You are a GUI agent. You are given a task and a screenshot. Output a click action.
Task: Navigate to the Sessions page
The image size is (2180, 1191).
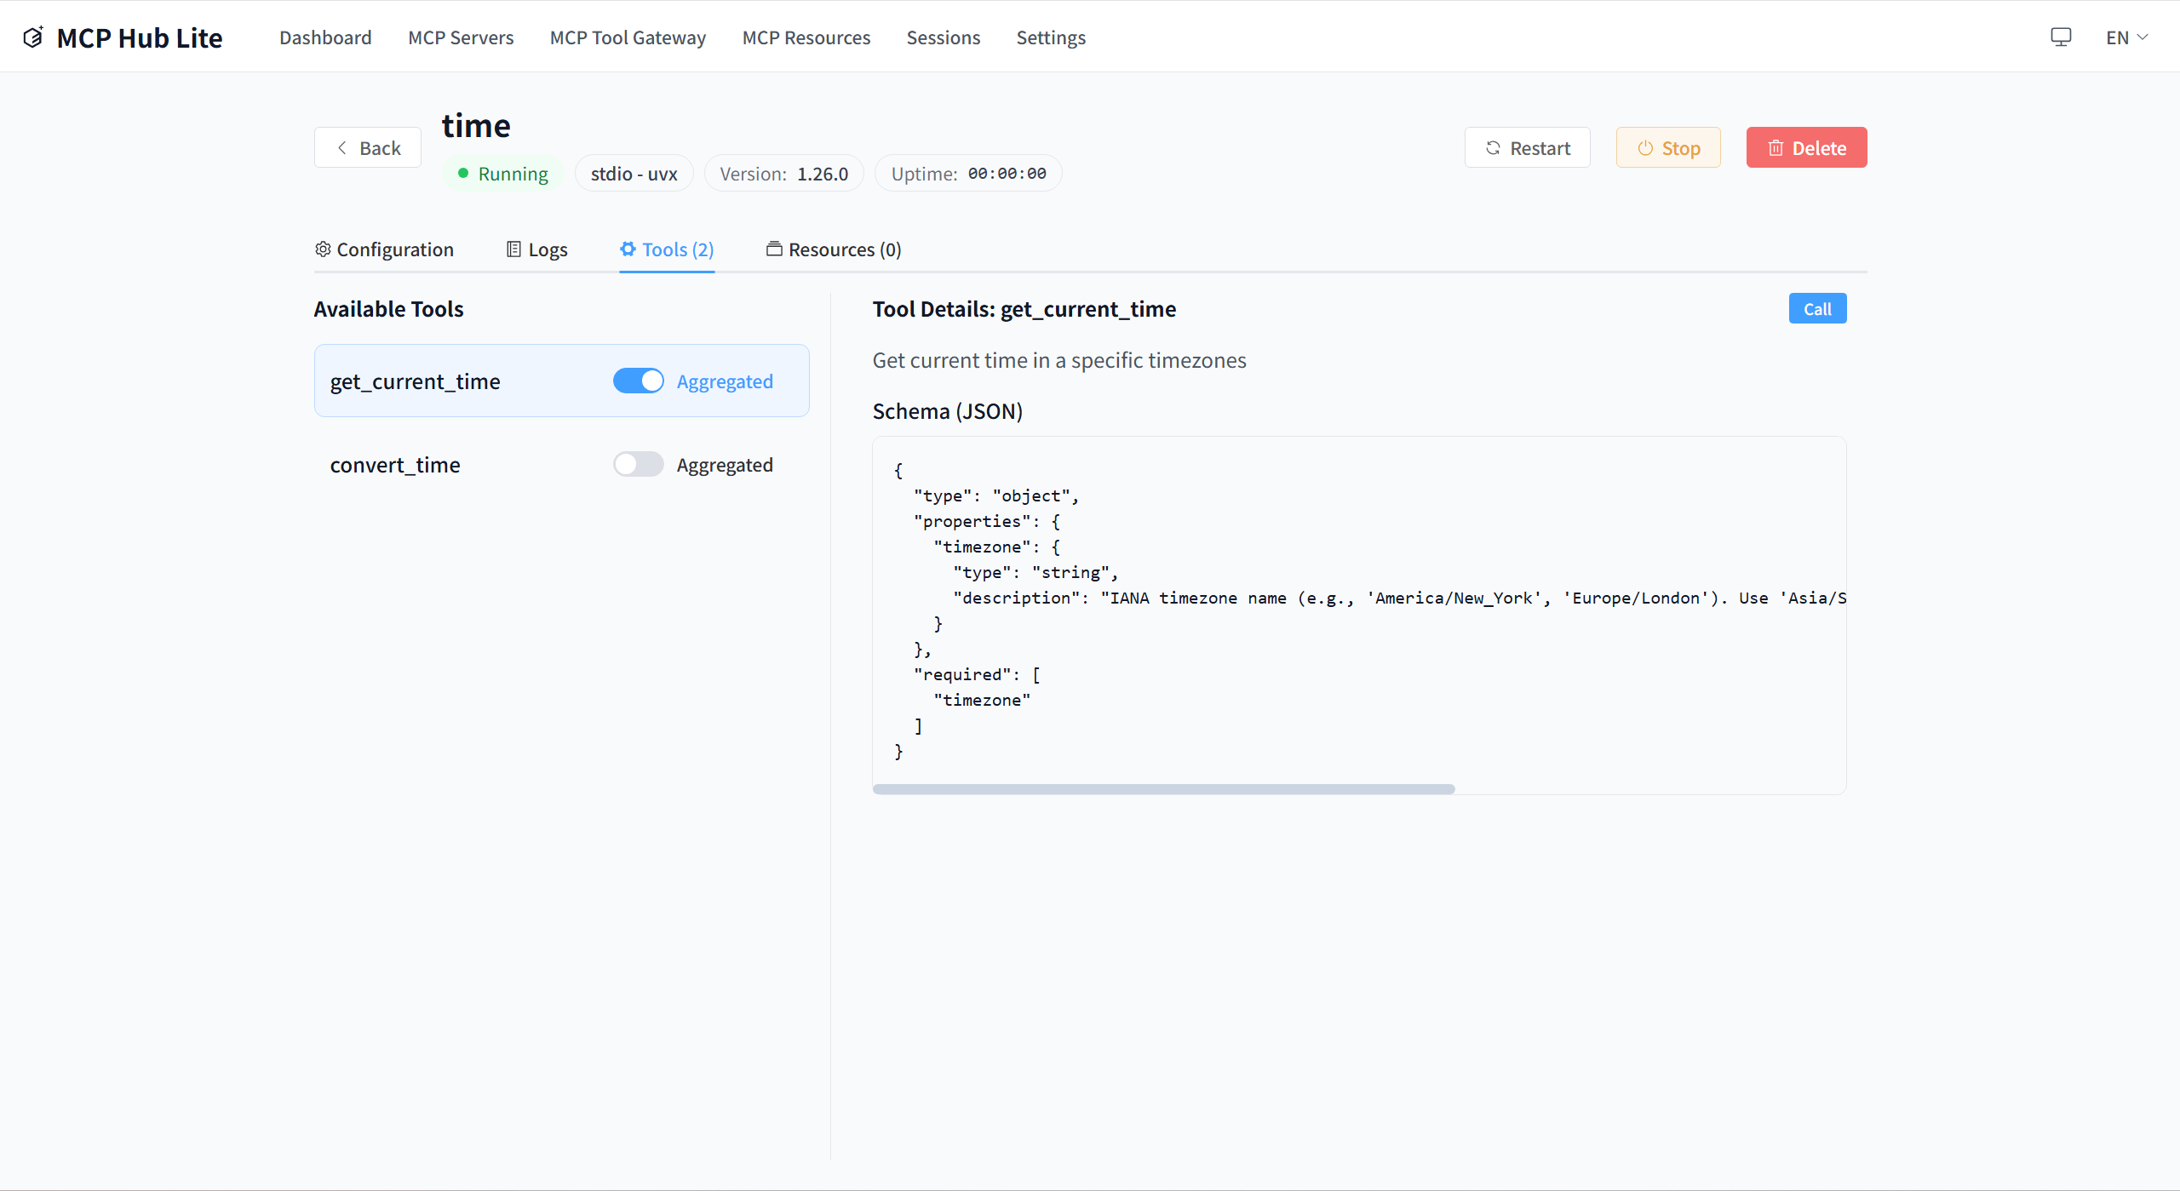[x=943, y=37]
